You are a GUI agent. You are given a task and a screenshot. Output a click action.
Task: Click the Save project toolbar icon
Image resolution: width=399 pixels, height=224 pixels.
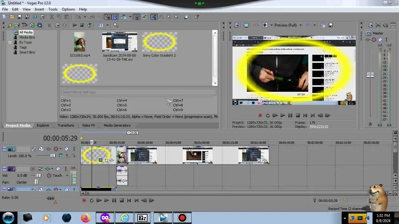(19, 17)
